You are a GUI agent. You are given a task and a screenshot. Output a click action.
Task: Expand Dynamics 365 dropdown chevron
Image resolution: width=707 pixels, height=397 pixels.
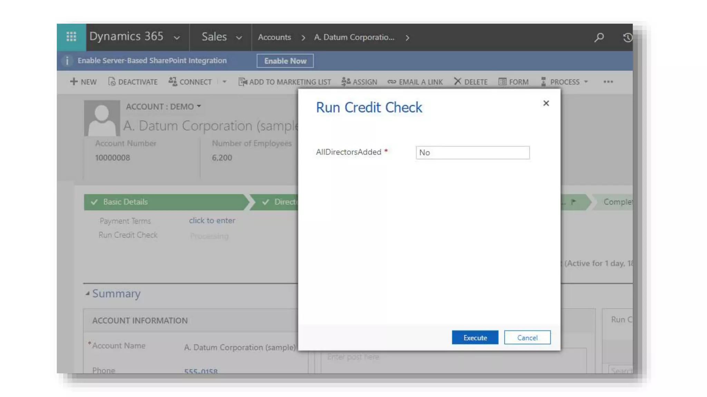pos(177,38)
